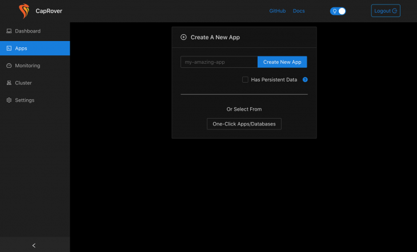This screenshot has width=417, height=252.
Task: Click the blue help icon for persistent data
Action: point(305,80)
